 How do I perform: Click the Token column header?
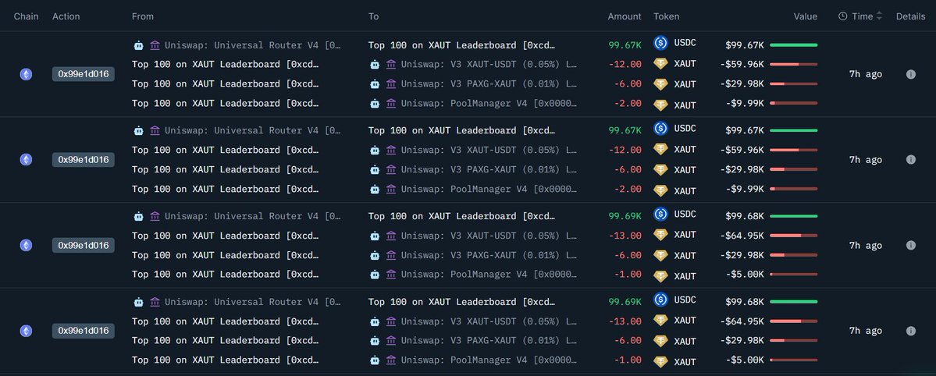point(666,16)
